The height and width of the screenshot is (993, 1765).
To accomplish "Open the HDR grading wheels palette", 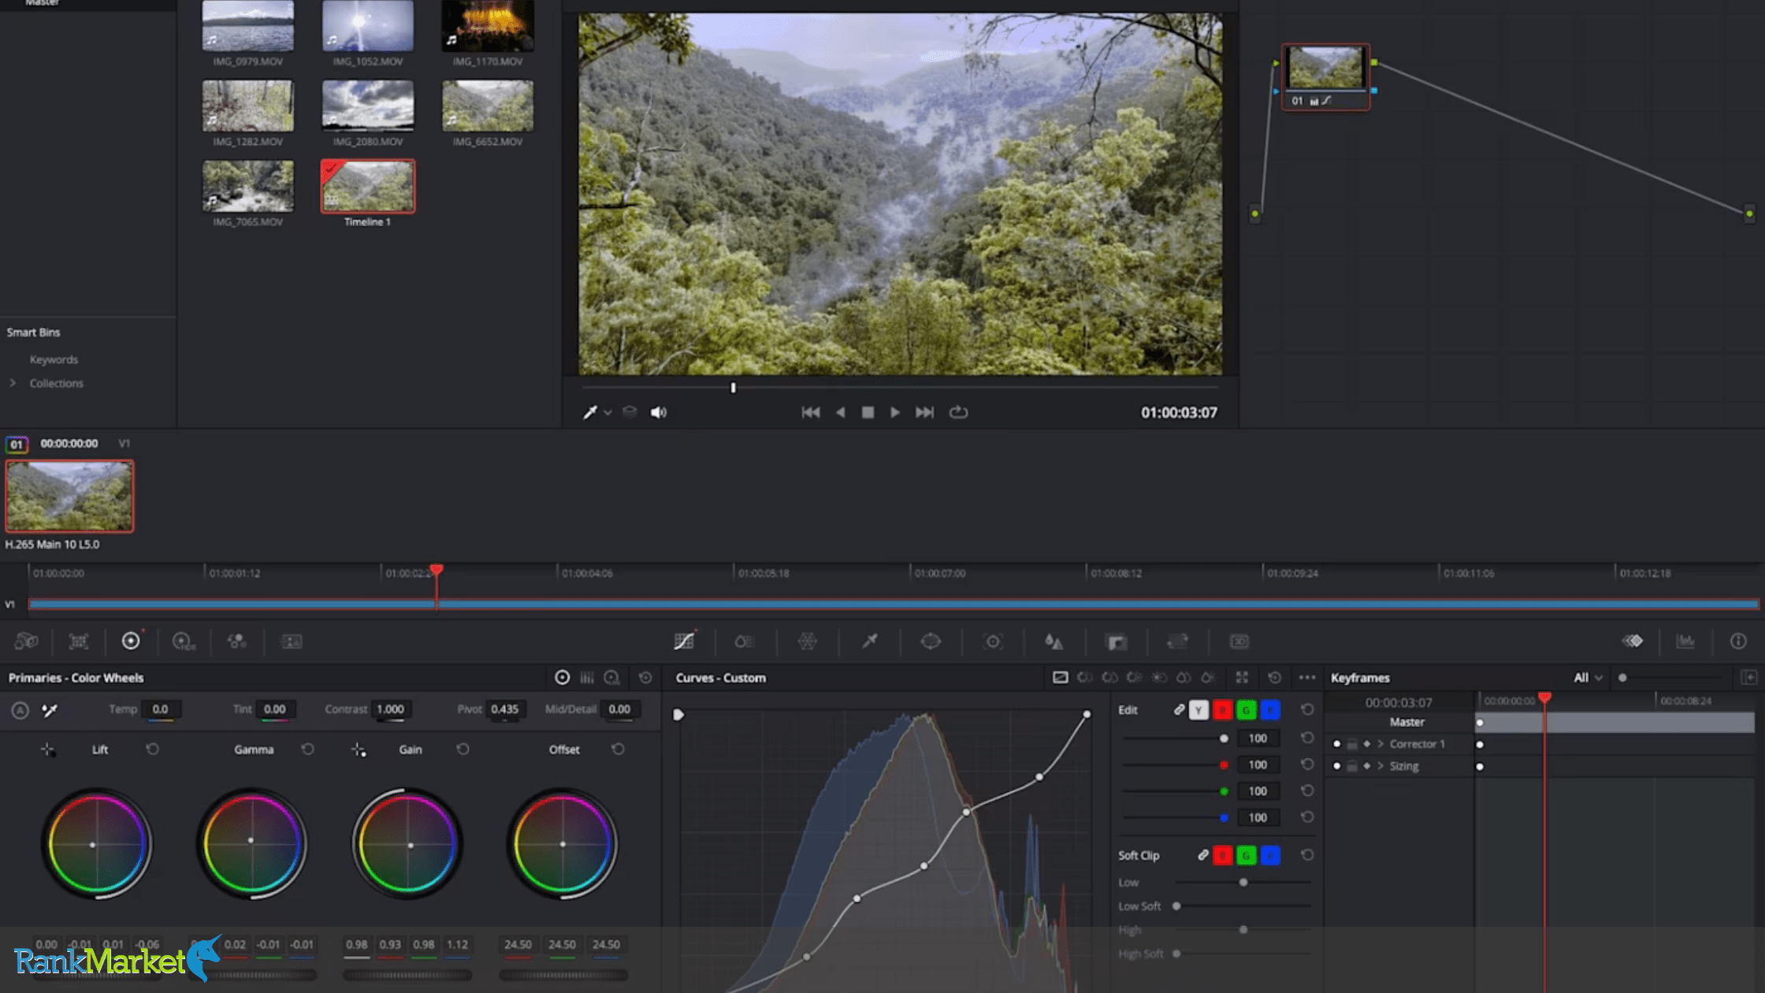I will click(x=184, y=642).
